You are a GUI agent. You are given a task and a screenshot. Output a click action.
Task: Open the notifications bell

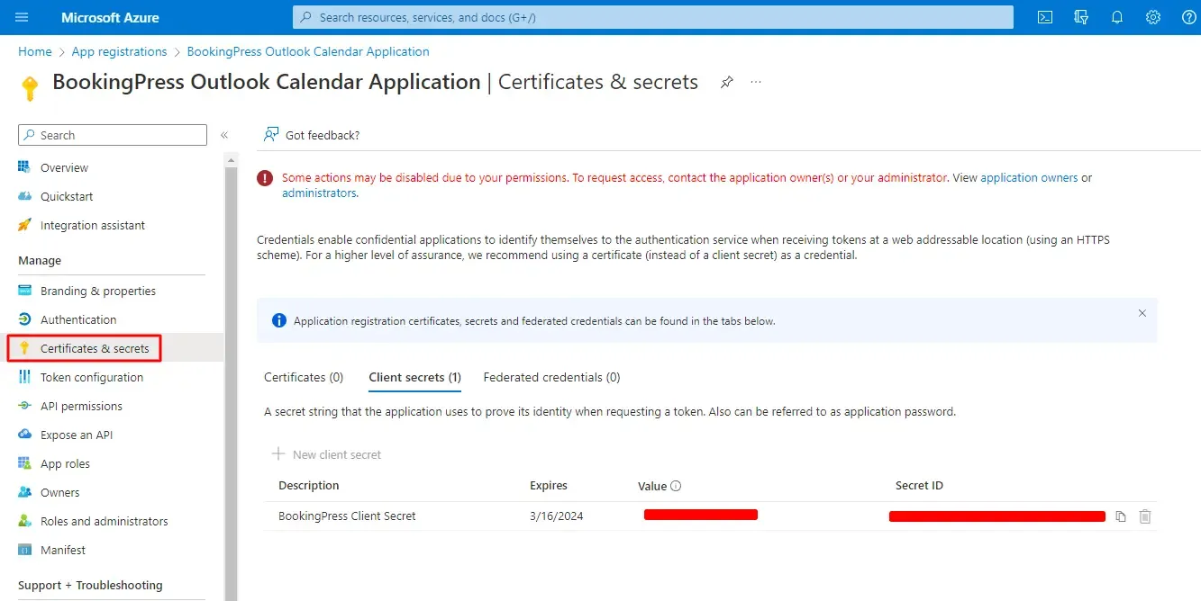tap(1117, 17)
